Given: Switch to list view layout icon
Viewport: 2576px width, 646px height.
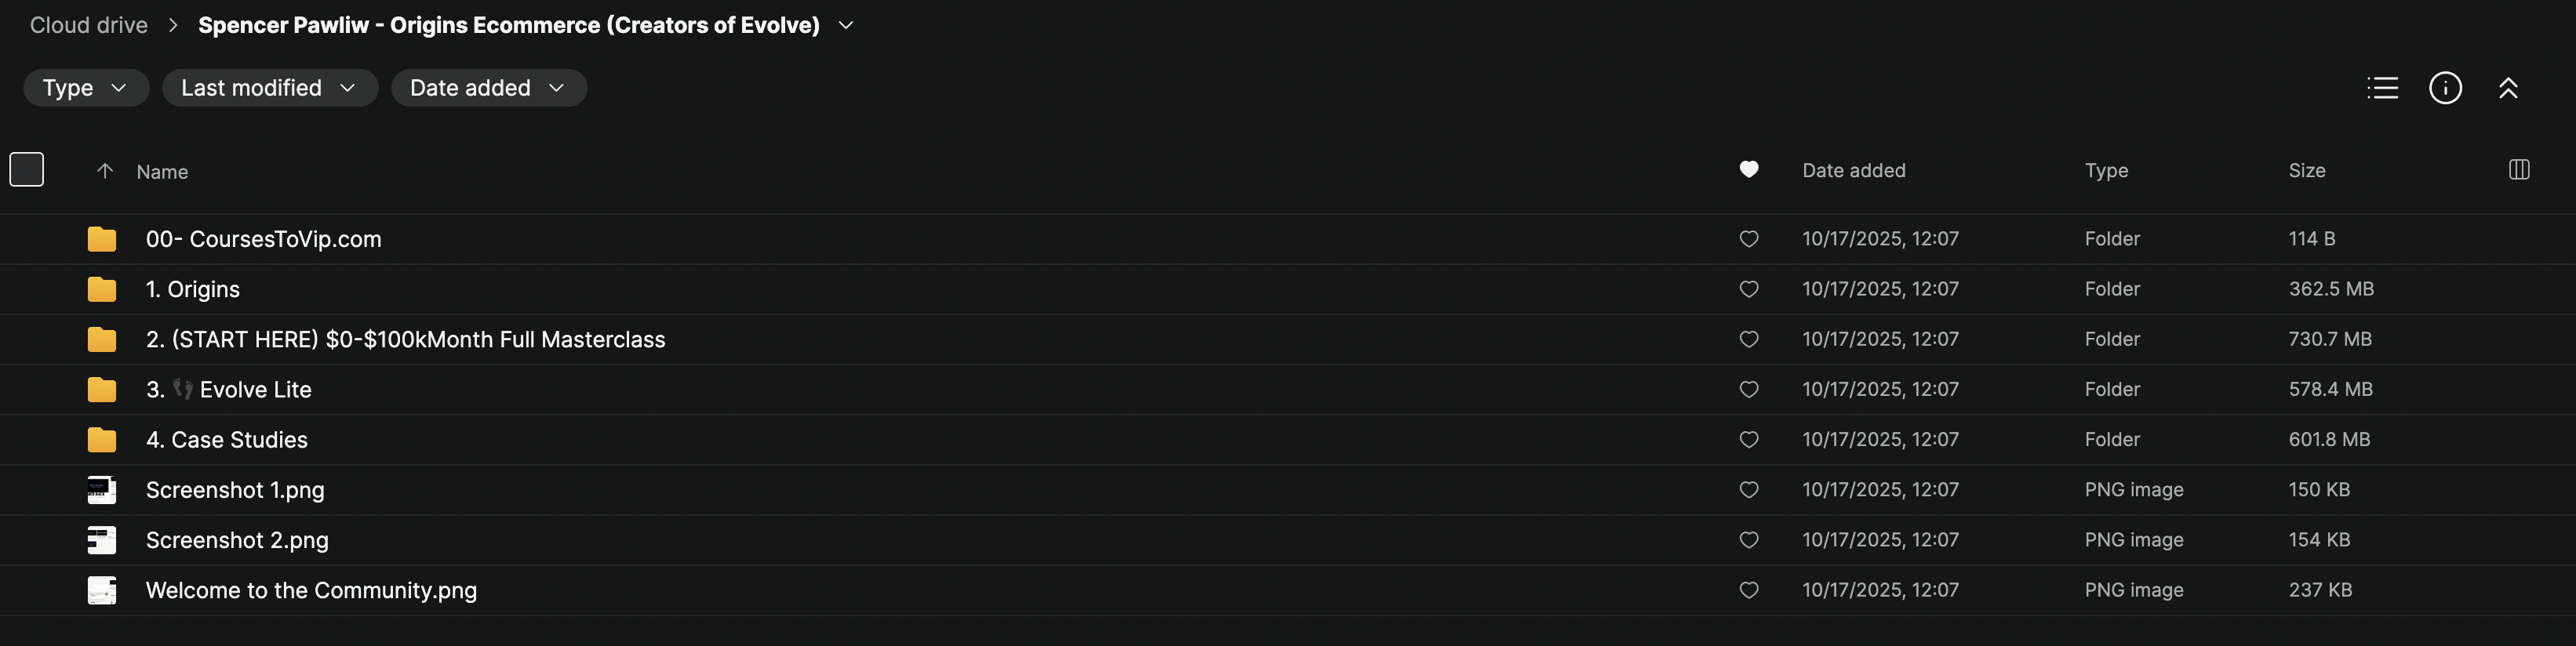Looking at the screenshot, I should point(2382,88).
